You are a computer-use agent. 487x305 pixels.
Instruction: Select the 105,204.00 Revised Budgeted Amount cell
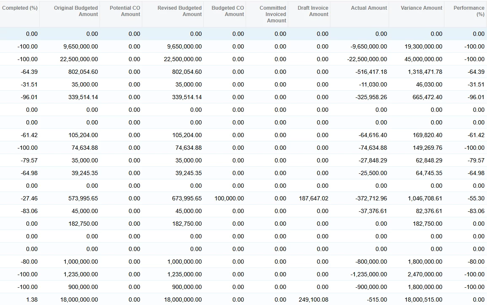(187, 135)
